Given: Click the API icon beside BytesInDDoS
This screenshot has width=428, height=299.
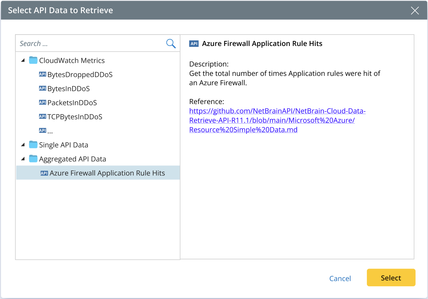Looking at the screenshot, I should [x=43, y=89].
